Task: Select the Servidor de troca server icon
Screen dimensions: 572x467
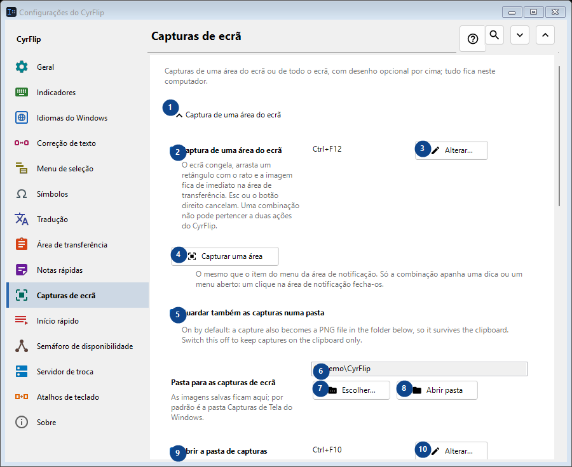Action: pos(22,372)
